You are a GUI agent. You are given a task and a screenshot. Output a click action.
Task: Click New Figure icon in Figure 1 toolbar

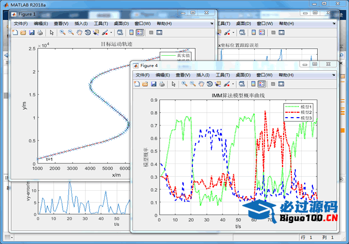pos(15,33)
